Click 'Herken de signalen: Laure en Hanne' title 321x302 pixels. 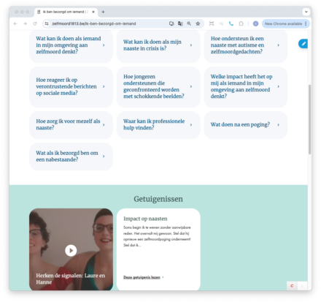point(71,279)
